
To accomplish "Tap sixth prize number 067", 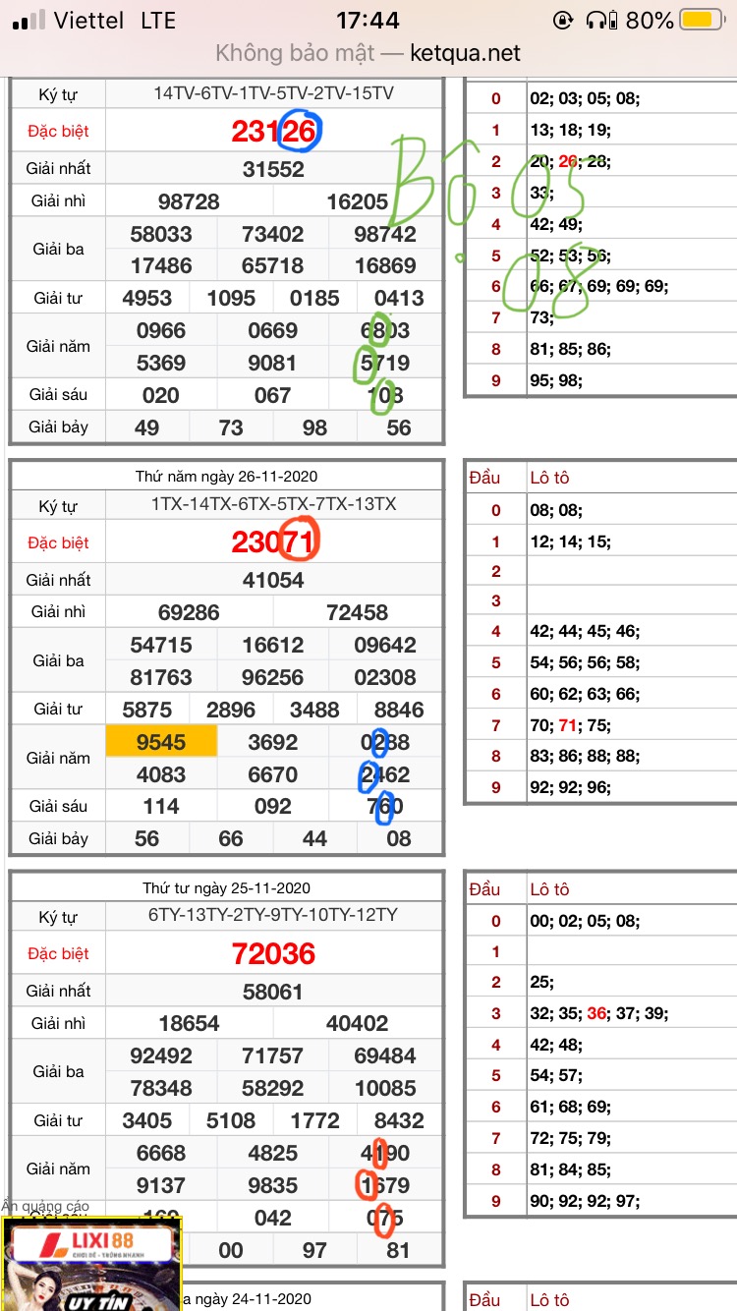I will [273, 395].
